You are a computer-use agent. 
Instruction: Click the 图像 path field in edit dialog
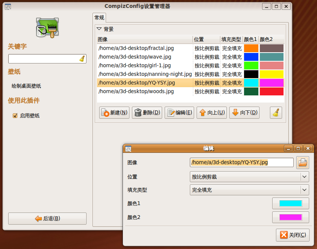241,162
